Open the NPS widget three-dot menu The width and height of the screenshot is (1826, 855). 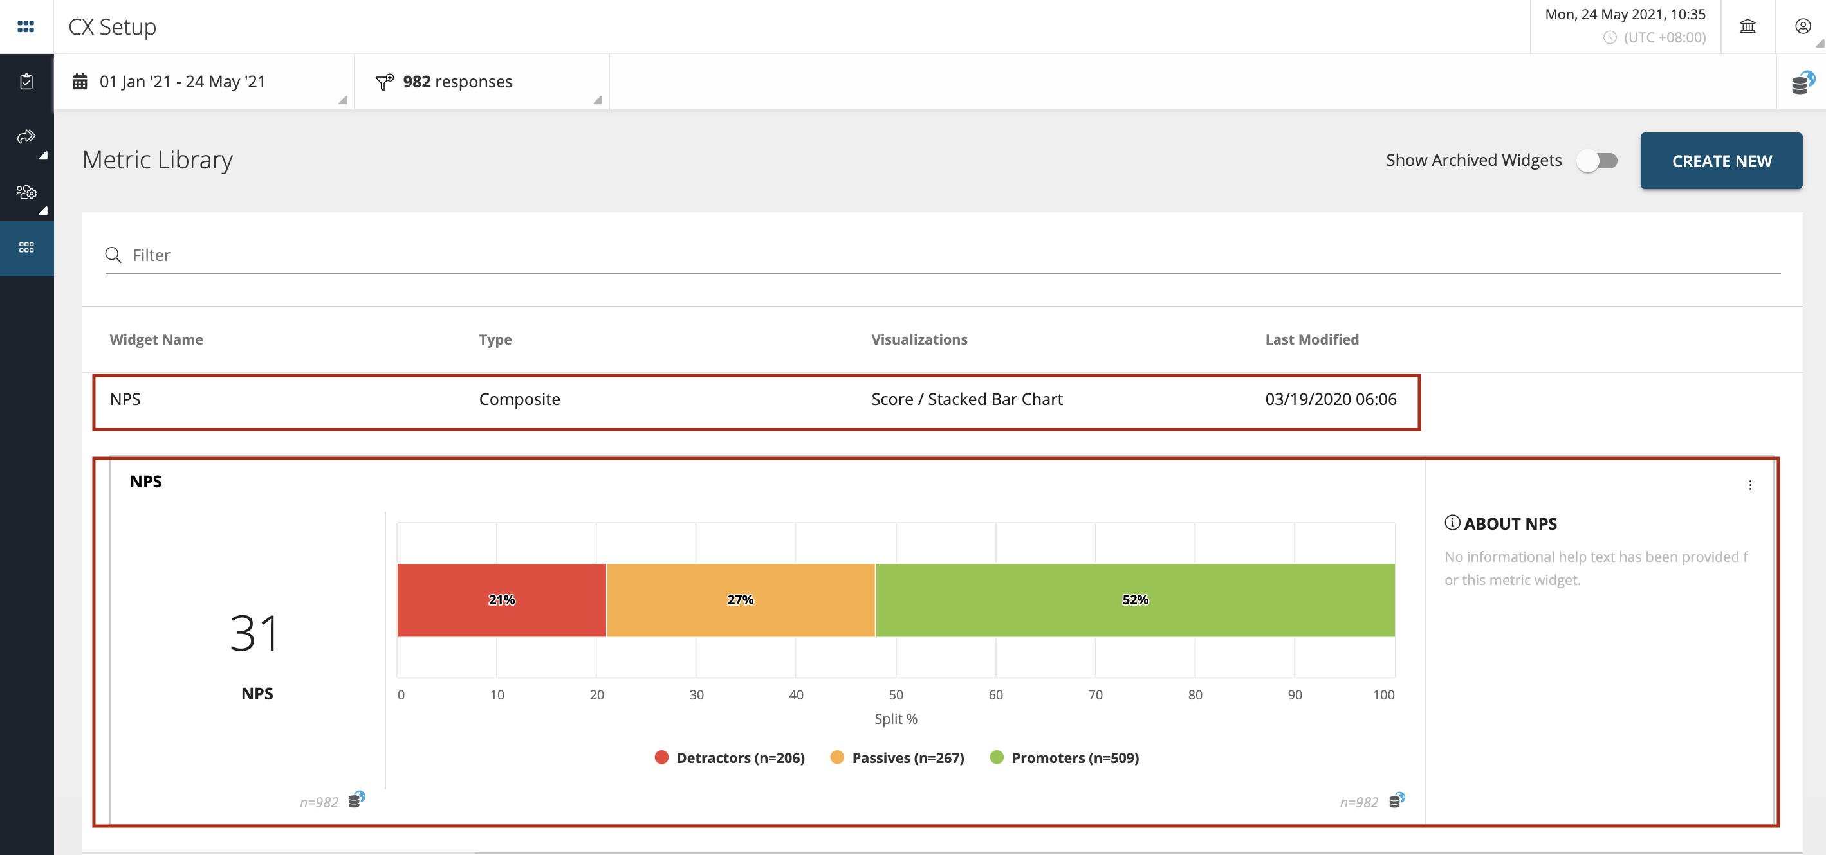coord(1749,485)
